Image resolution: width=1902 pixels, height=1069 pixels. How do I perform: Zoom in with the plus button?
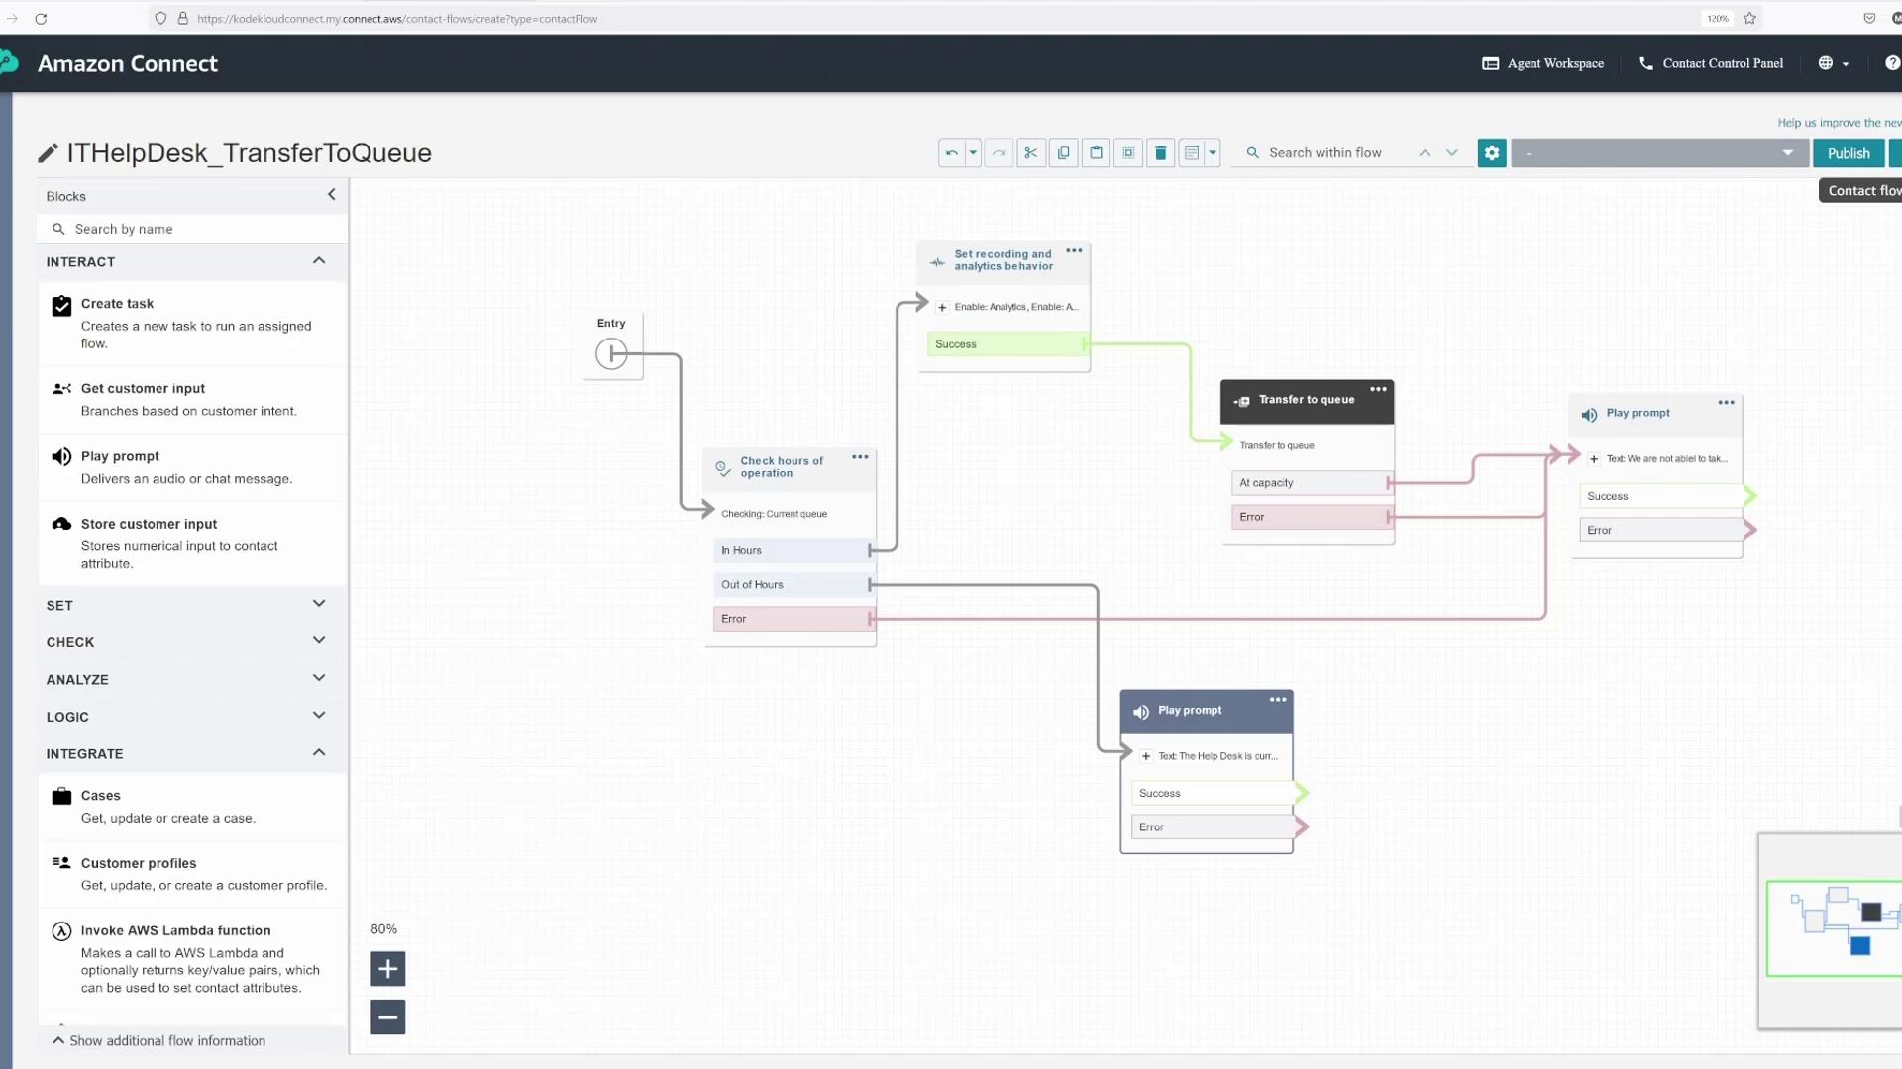tap(387, 969)
